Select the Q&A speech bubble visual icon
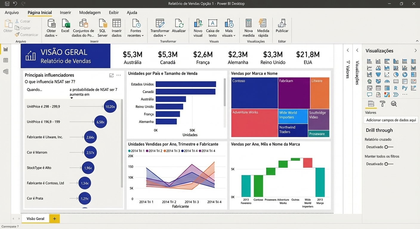The image size is (420, 229). (370, 95)
